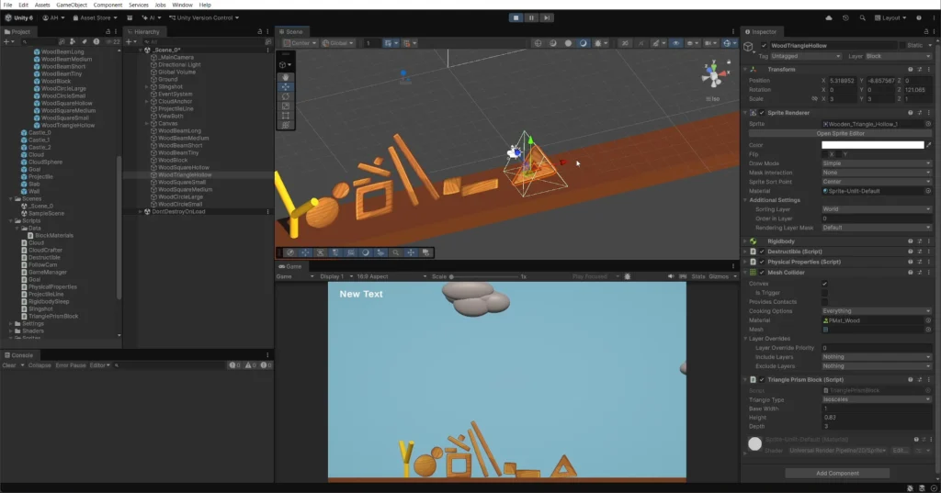
Task: Toggle the Mesh Collider Convex checkbox
Action: pyautogui.click(x=824, y=284)
